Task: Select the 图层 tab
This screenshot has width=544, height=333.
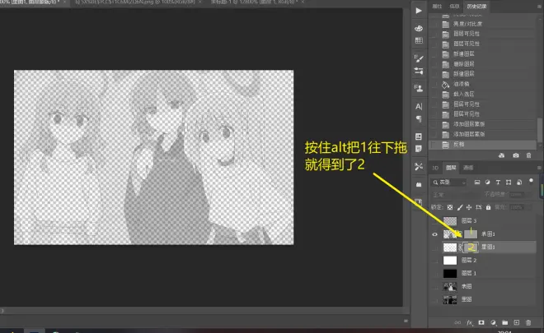Action: pos(451,168)
